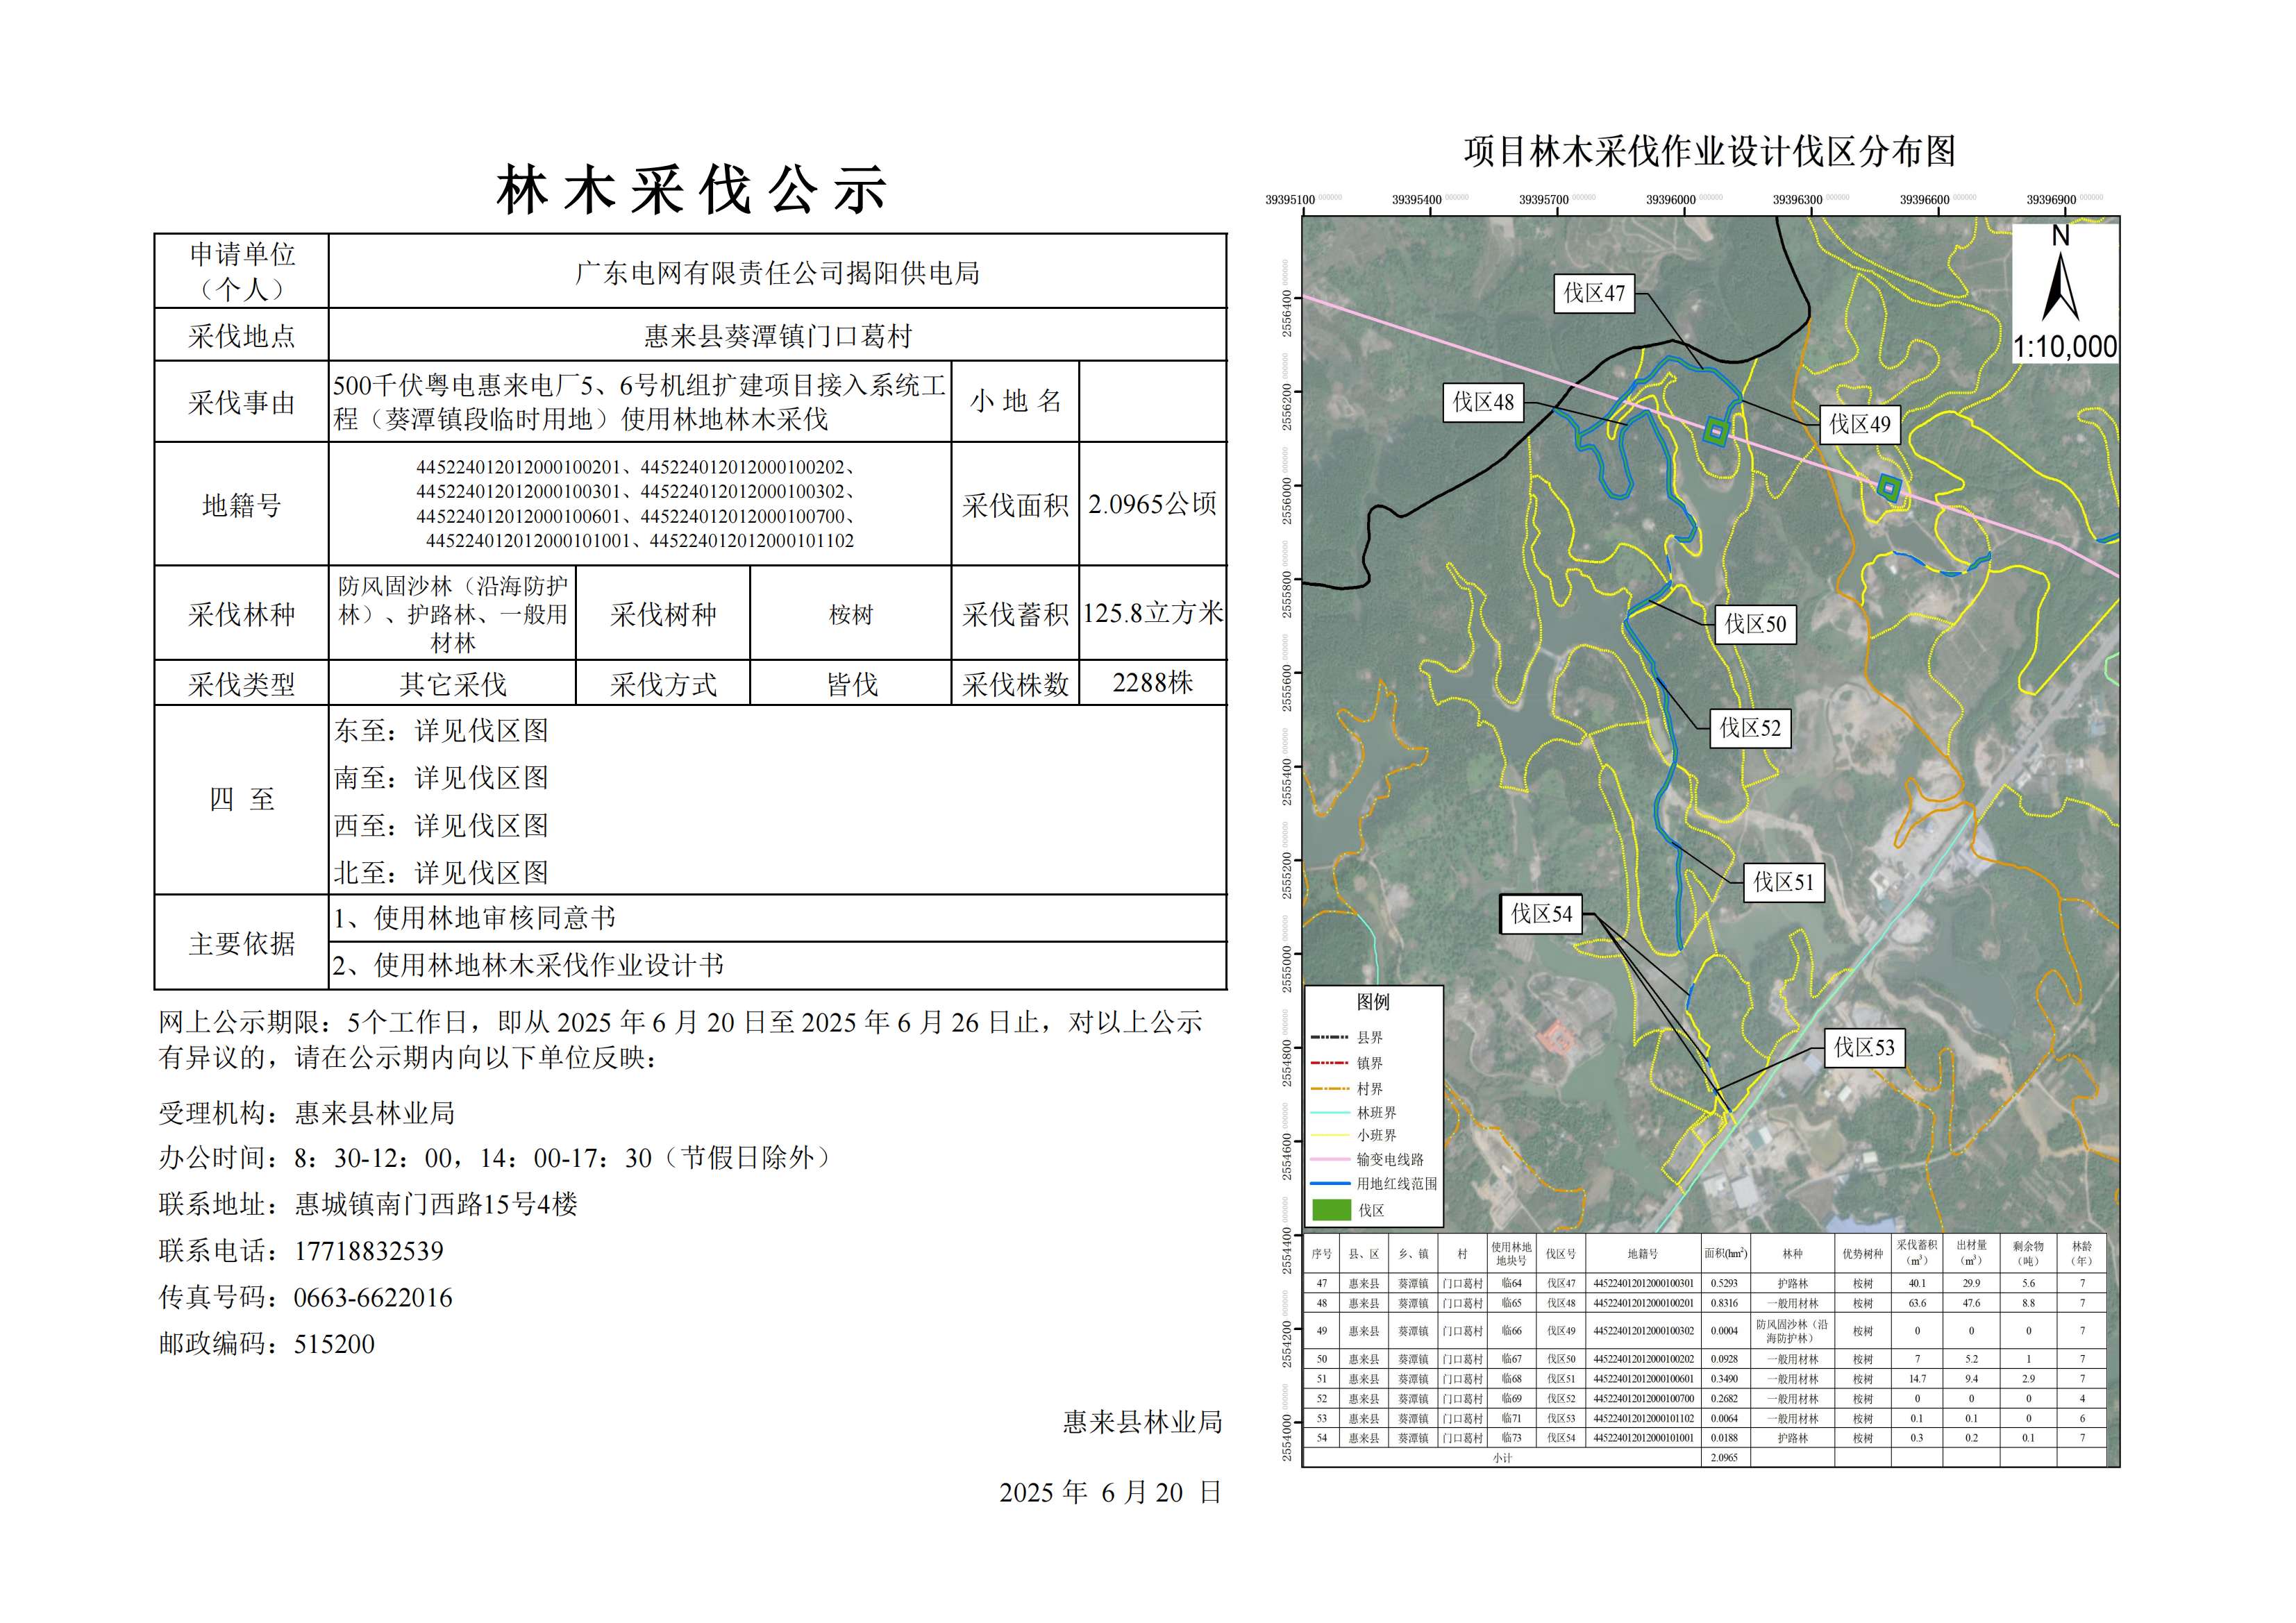The width and height of the screenshot is (2296, 1623).
Task: Click the 39395100 top coordinate label
Action: 1290,200
